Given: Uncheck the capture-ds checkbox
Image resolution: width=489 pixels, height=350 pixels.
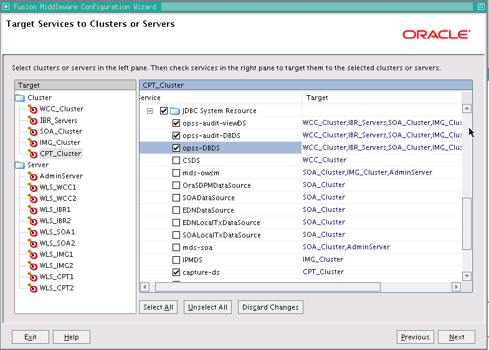Looking at the screenshot, I should coord(176,272).
